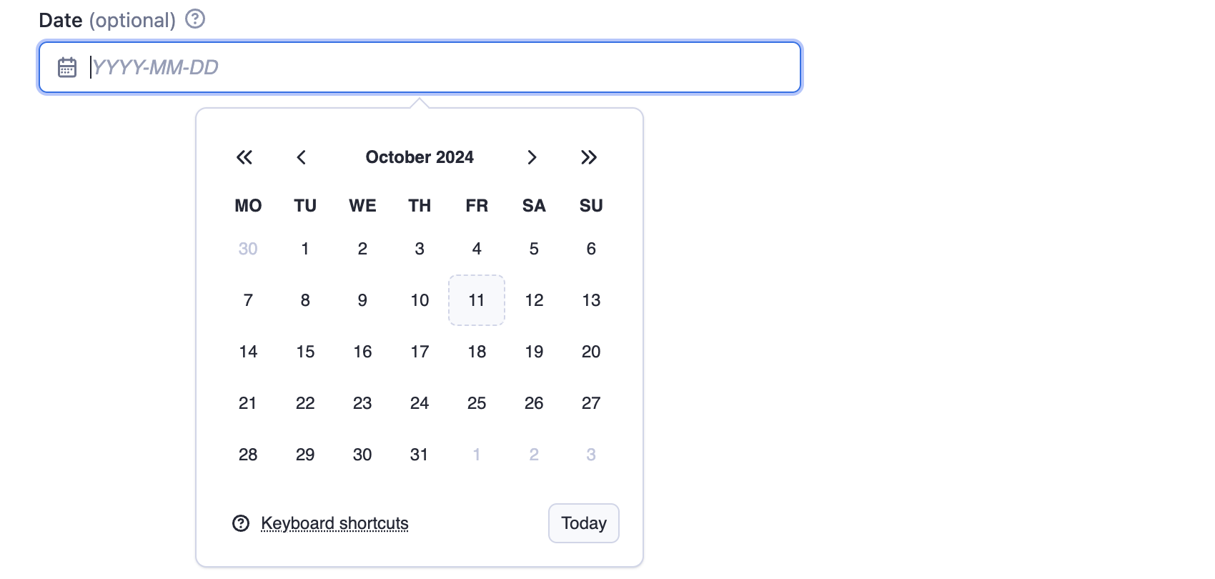Select the greyed-out November 3 day
1215x579 pixels.
591,455
